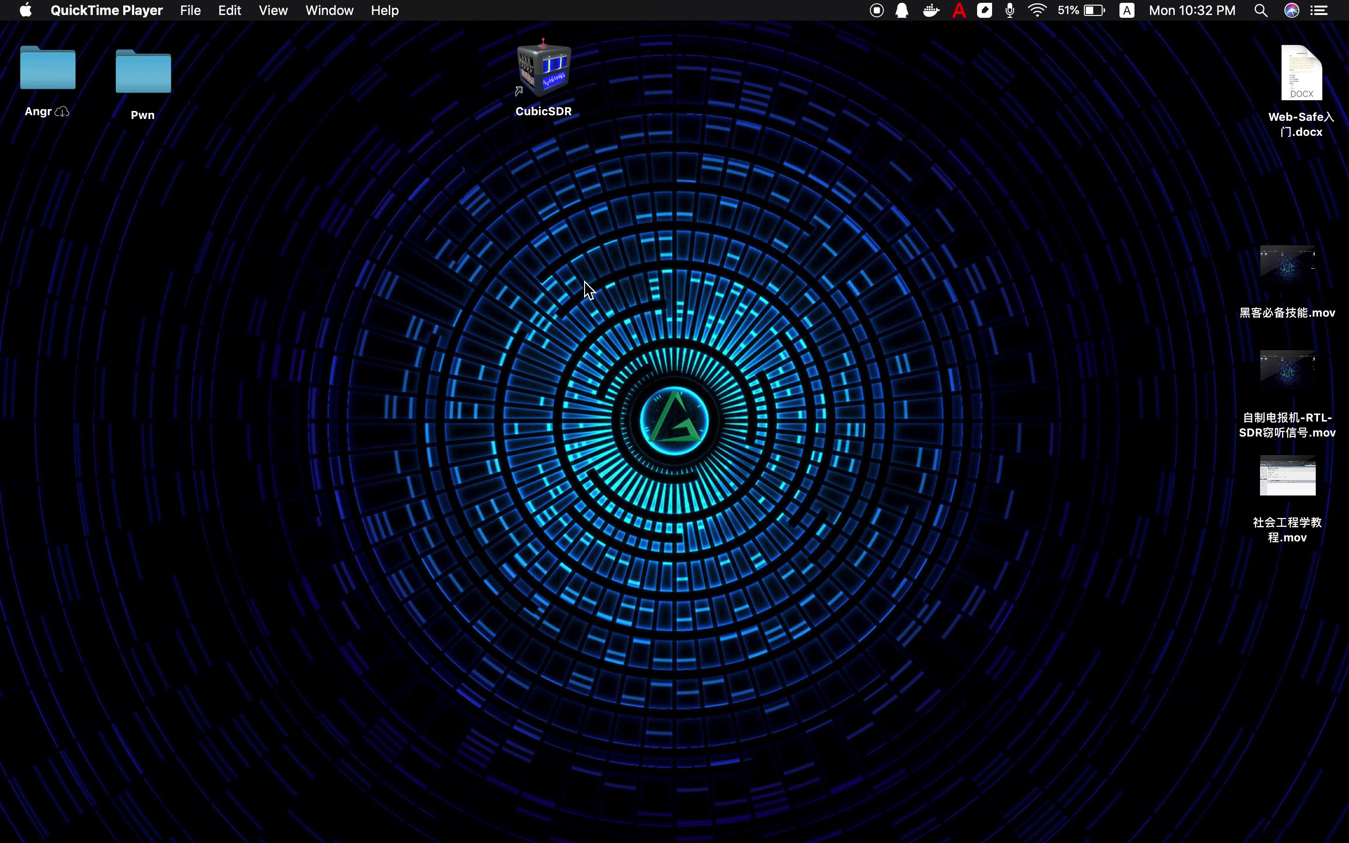Open the QuickTime Player menu
Image resolution: width=1349 pixels, height=843 pixels.
pos(106,10)
